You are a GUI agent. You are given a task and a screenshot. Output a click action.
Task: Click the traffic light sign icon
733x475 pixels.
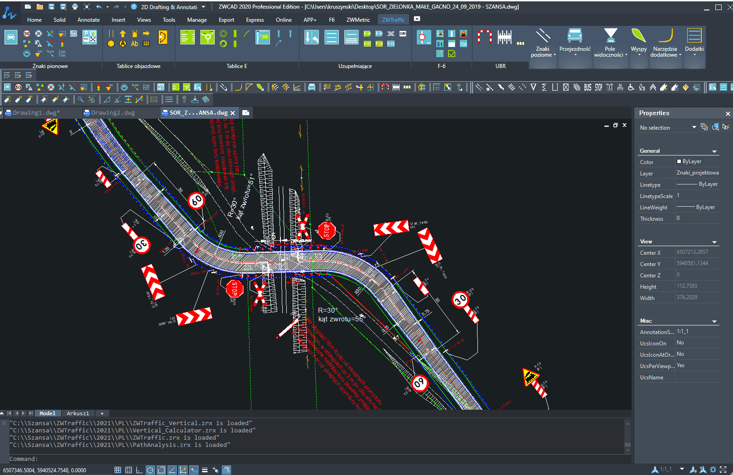pyautogui.click(x=62, y=44)
